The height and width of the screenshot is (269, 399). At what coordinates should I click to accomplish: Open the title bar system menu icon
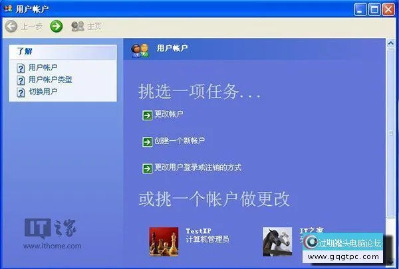[x=8, y=9]
